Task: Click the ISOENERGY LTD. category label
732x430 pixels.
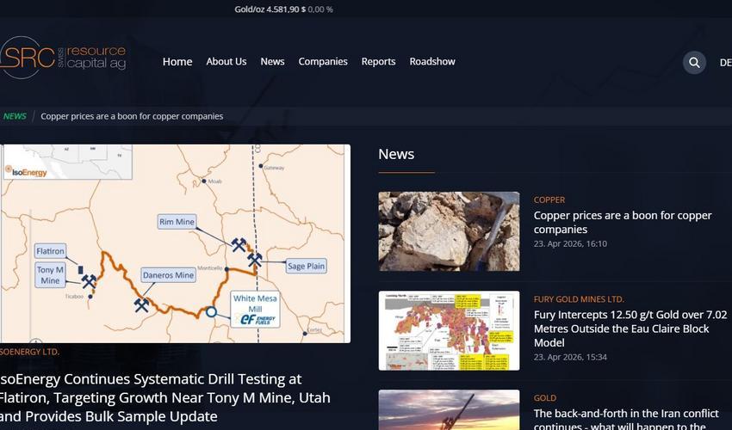Action: pos(29,352)
